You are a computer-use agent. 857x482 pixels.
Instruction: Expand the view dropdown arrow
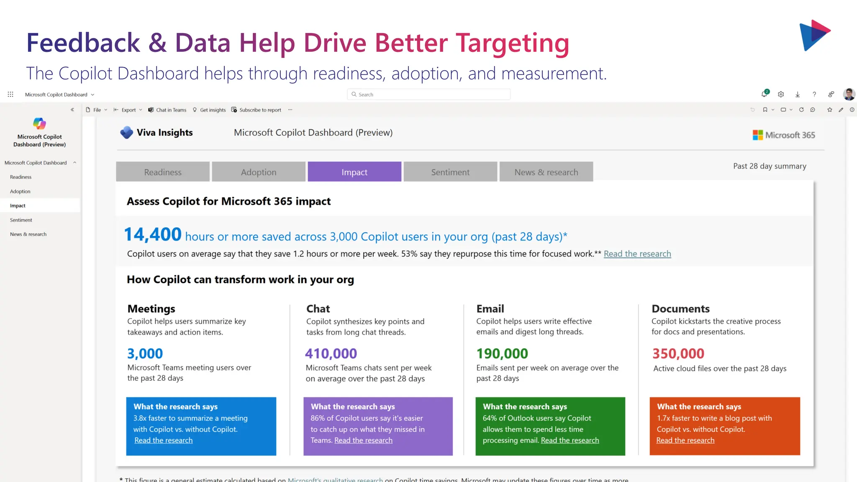pos(791,110)
